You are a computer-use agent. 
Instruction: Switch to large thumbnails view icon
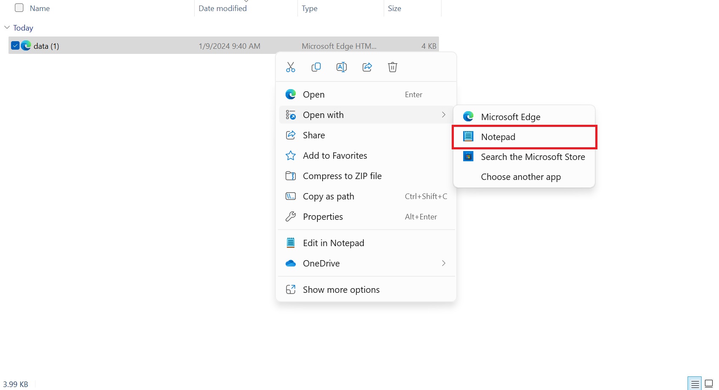tap(709, 384)
